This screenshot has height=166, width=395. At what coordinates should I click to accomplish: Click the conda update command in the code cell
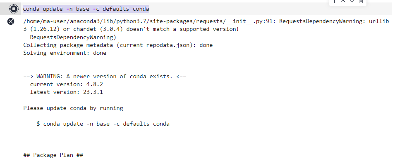(86, 9)
